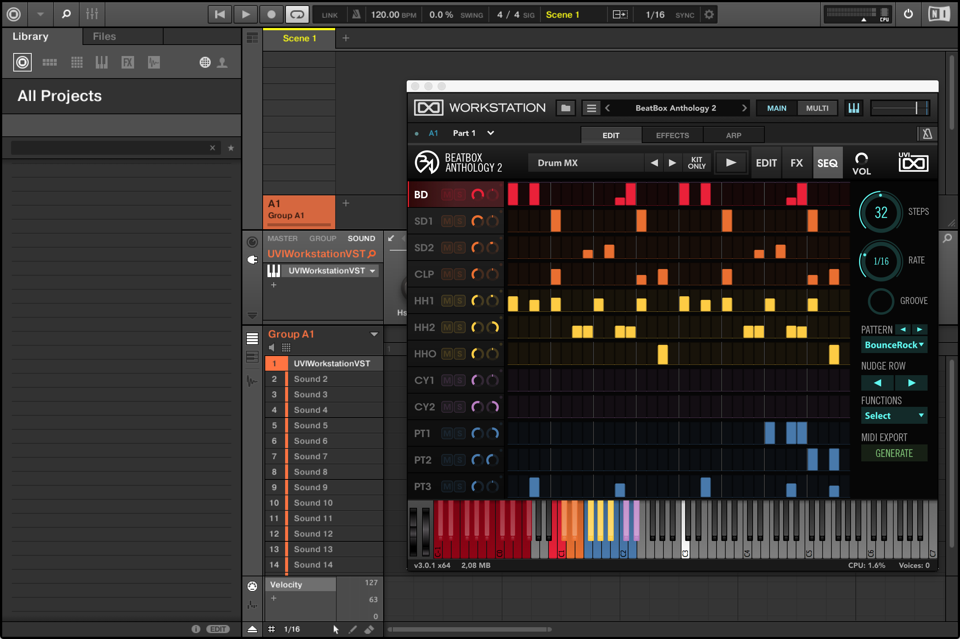Screen dimensions: 960x639
Task: Expand the Group A1 dropdown arrow
Action: (x=374, y=334)
